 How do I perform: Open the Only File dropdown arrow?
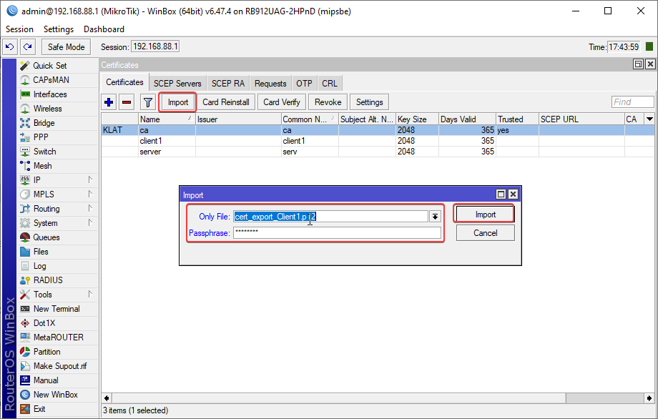[435, 217]
